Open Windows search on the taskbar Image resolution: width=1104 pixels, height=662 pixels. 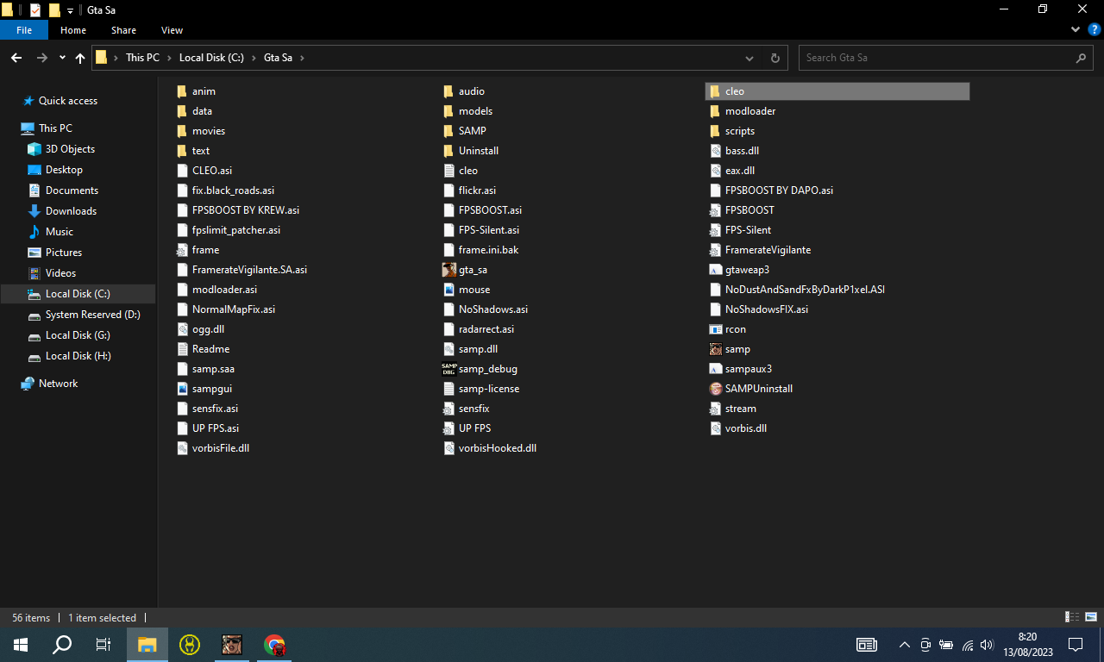[x=62, y=644]
